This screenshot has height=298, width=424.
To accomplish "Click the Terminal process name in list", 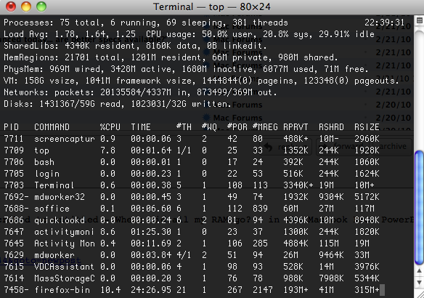I will click(54, 185).
